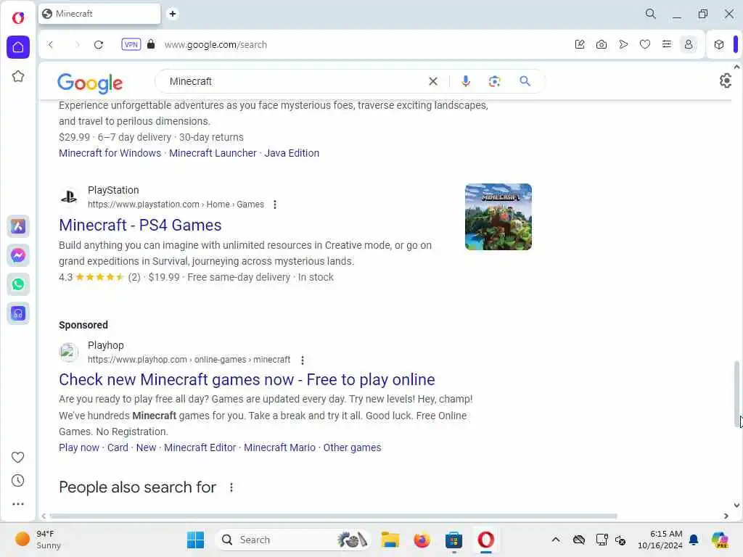Open Minecraft Mario sitelink

279,447
